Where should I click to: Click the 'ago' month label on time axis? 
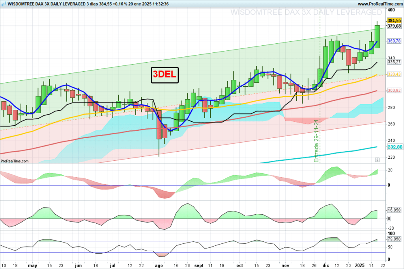click(x=159, y=265)
